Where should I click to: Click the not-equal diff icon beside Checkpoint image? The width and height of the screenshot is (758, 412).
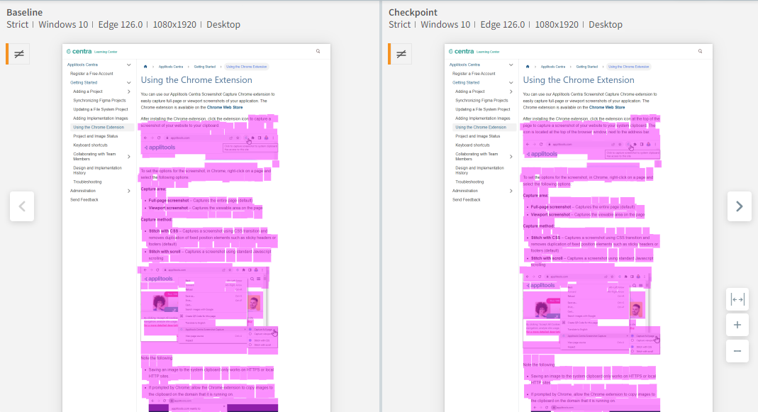tap(401, 54)
